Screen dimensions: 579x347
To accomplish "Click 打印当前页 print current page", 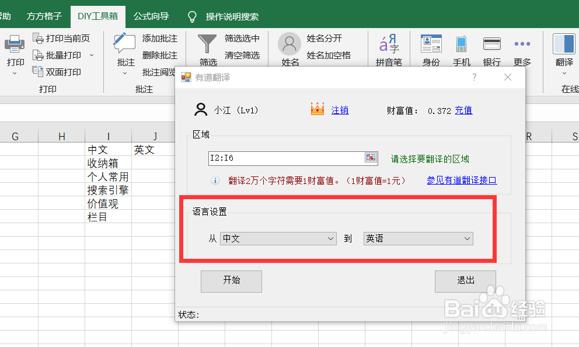I will [61, 39].
